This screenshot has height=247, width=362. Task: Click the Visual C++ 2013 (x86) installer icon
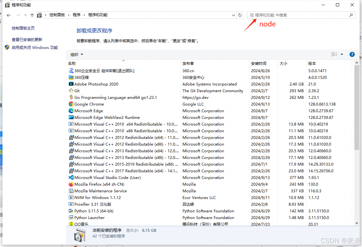[x=71, y=158]
